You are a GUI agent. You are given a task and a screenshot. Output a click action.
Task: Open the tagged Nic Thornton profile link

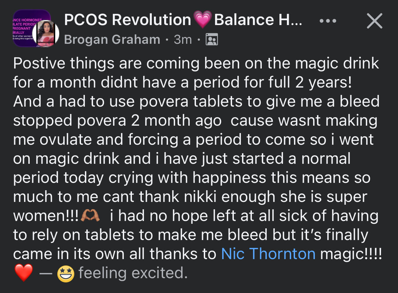(x=268, y=254)
